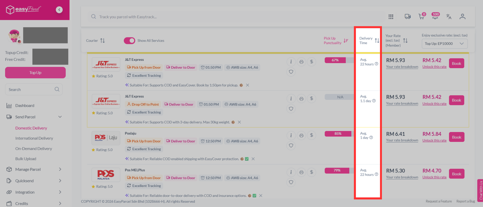Sort by Pick Up Punctuality

[346, 41]
